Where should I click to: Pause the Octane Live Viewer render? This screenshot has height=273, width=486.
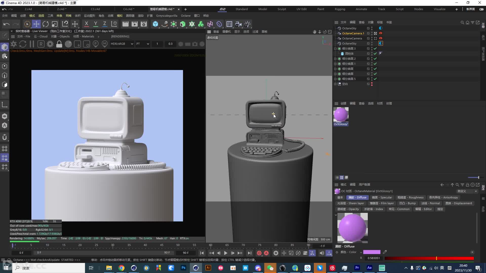pos(32,44)
